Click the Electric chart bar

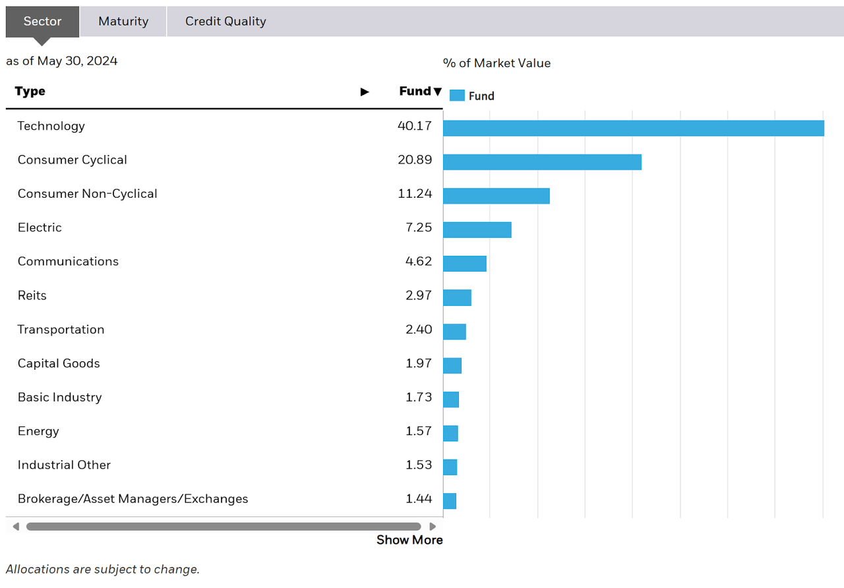[477, 229]
